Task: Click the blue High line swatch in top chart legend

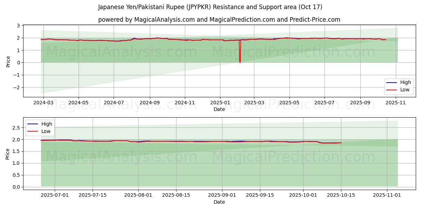Action: coord(392,83)
